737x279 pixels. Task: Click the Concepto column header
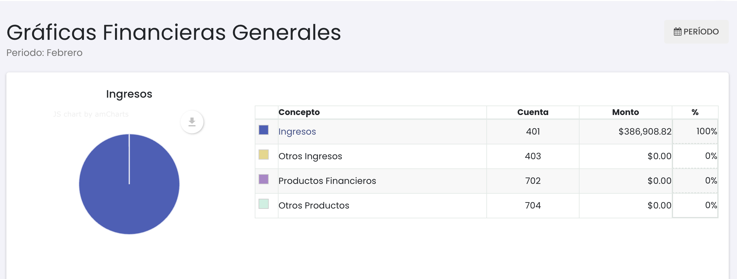(299, 112)
